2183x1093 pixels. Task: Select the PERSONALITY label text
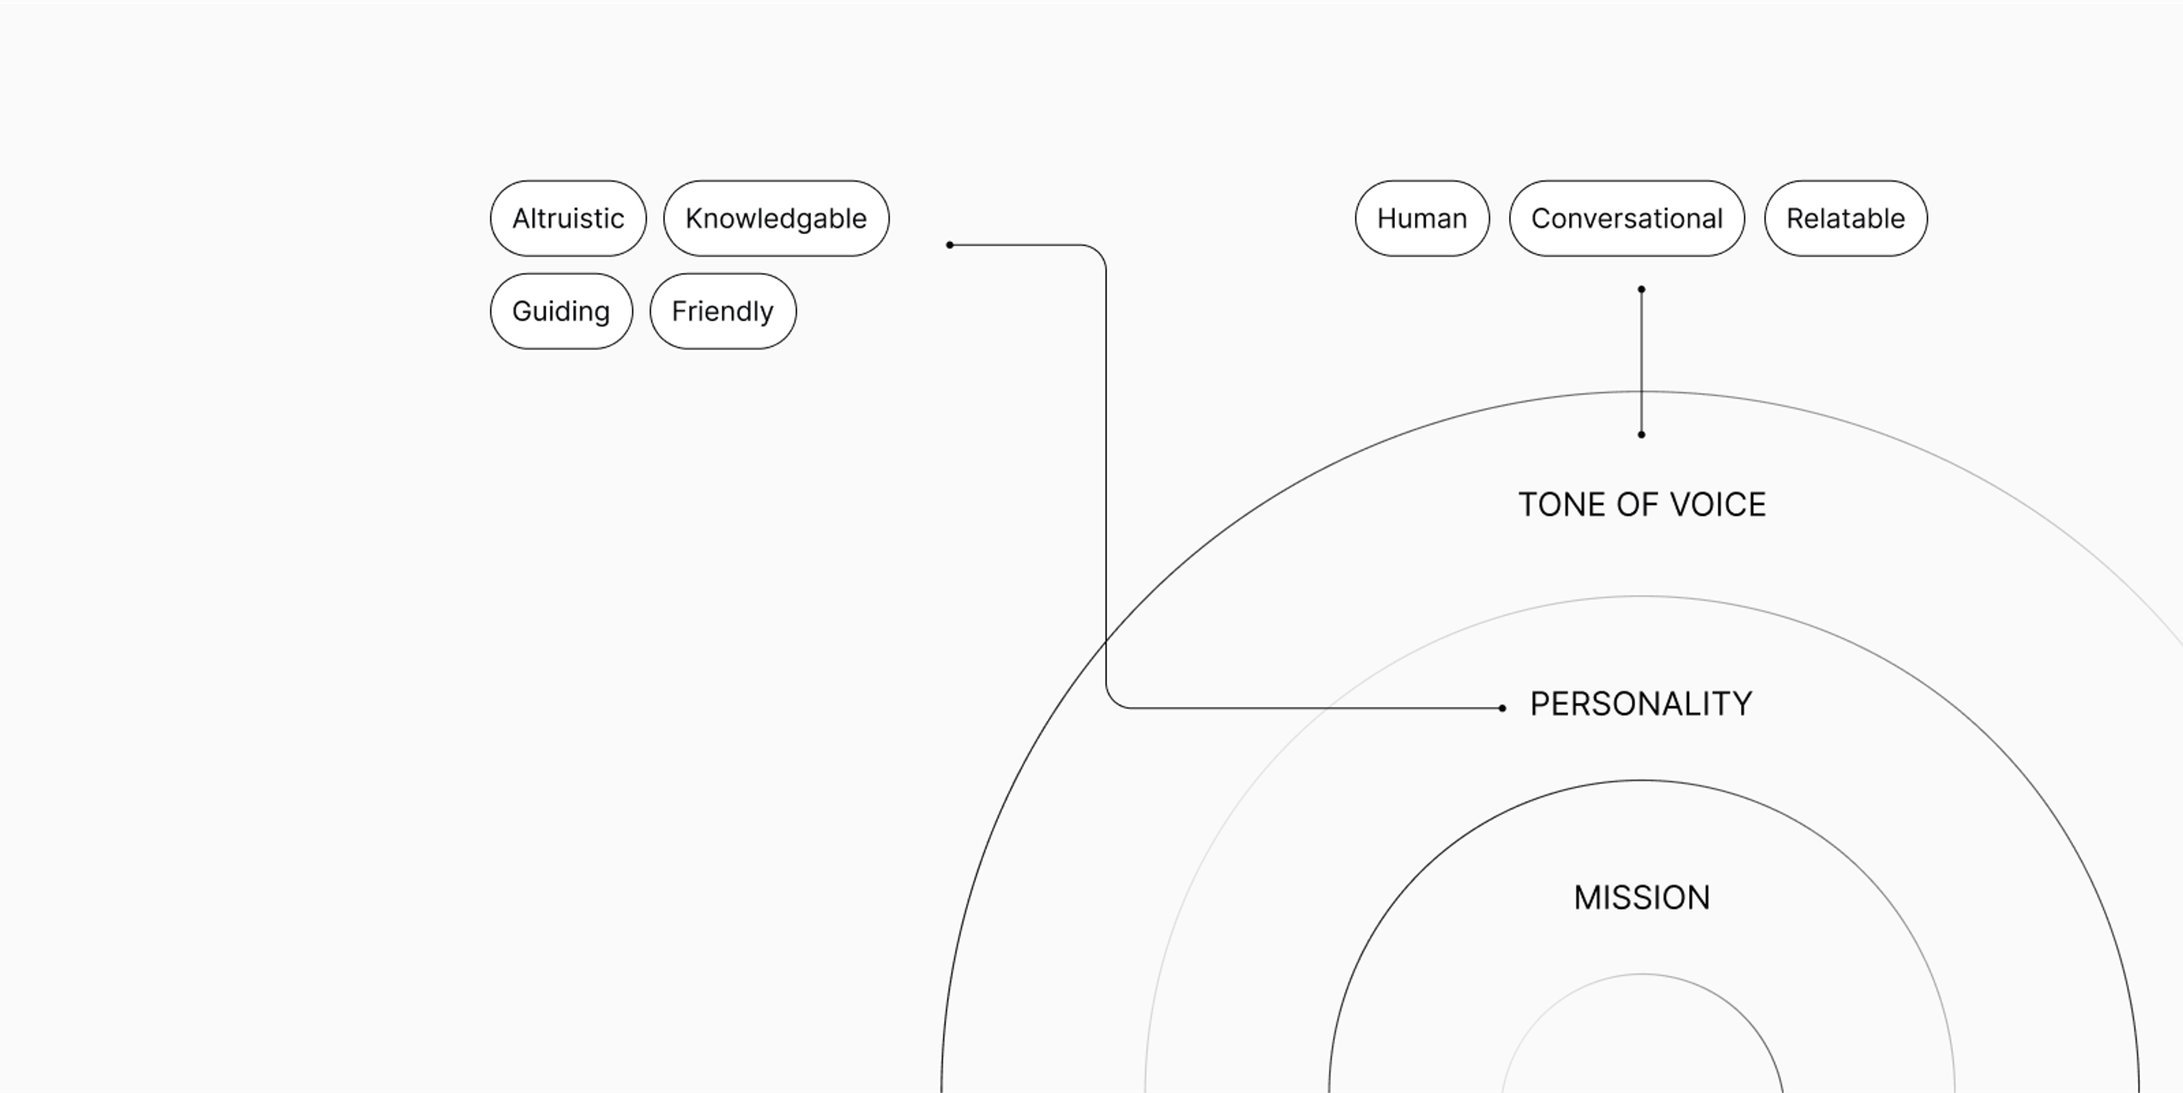(1641, 704)
